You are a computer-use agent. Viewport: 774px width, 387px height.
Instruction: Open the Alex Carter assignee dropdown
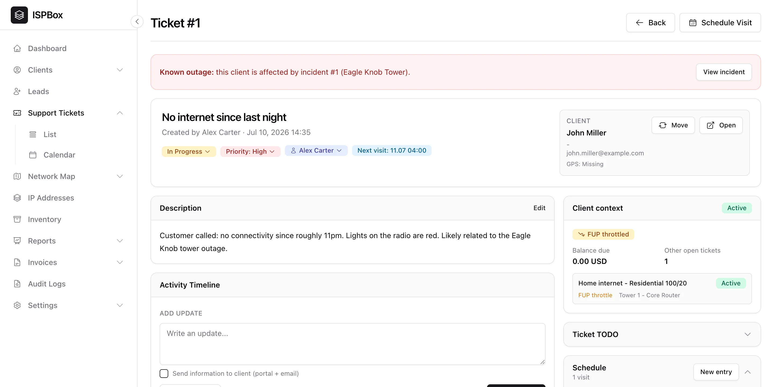tap(316, 150)
